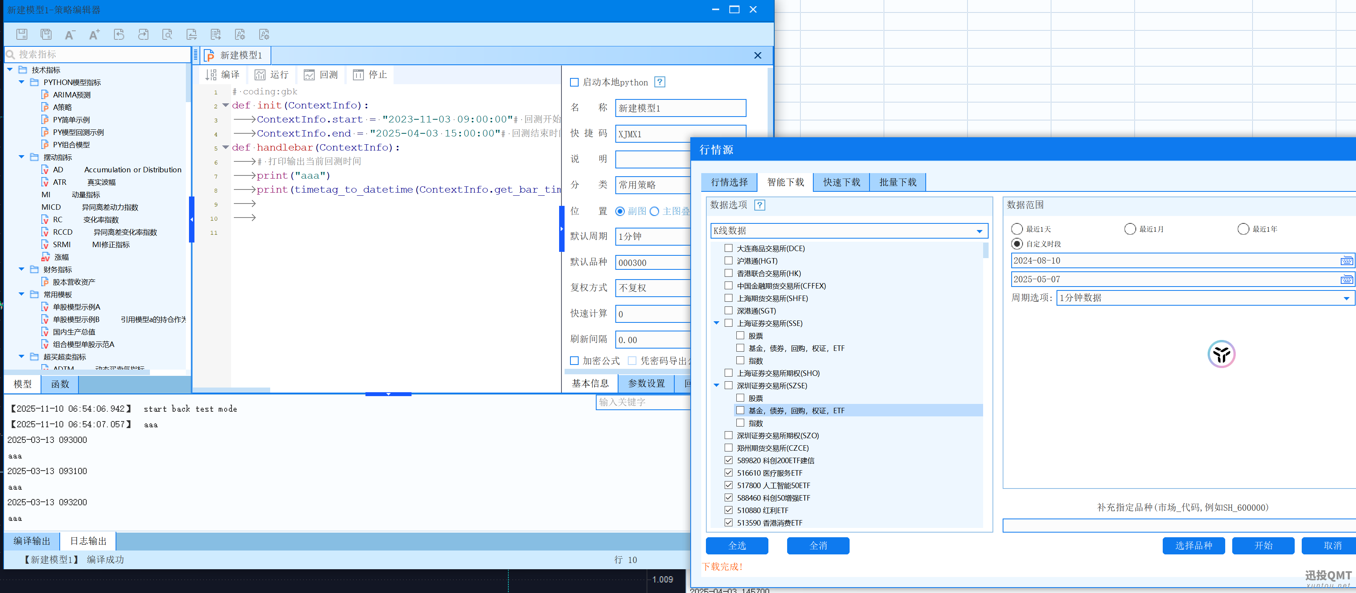The height and width of the screenshot is (593, 1356).
Task: Open the 周期选项 1分钟数据 dropdown
Action: point(1346,298)
